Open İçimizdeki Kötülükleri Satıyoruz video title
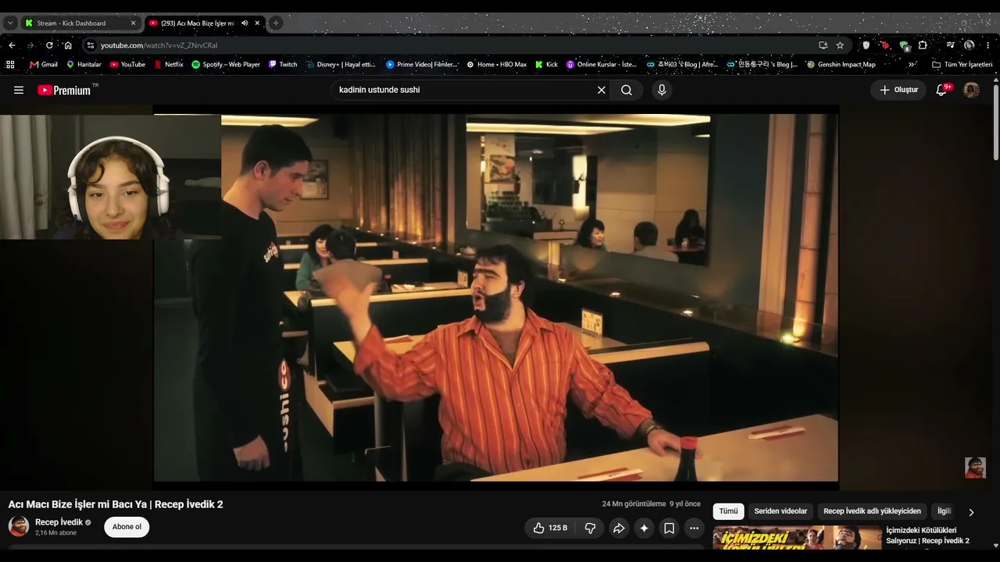1000x562 pixels. pos(927,535)
